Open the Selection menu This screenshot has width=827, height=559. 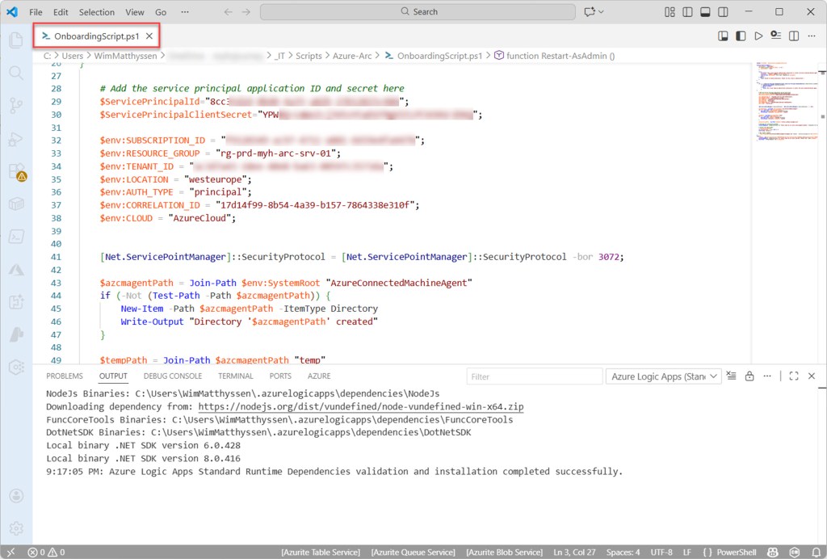[x=96, y=12]
